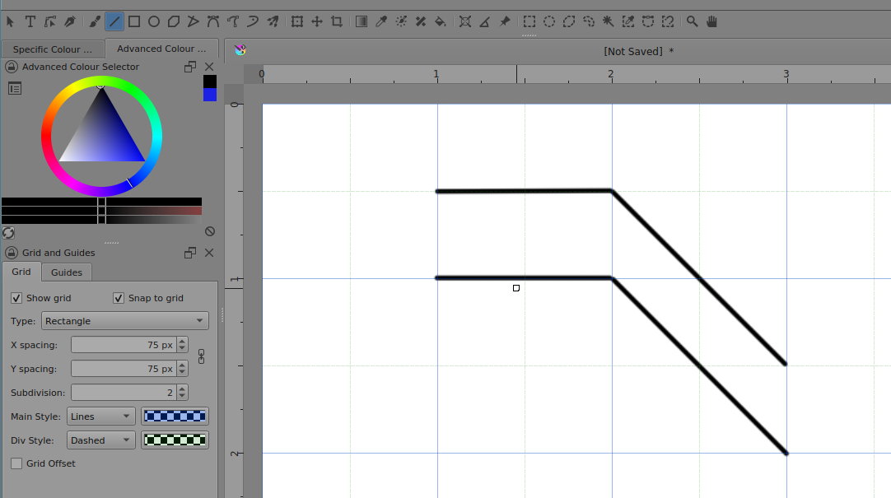Select the Polygonal Selection tool

click(x=569, y=21)
